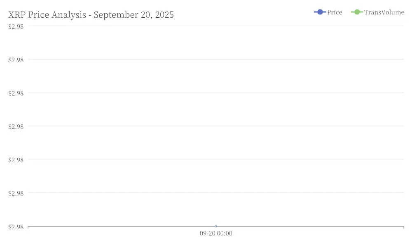The width and height of the screenshot is (412, 247).
Task: Click the green TransVolume legend marker
Action: (357, 12)
